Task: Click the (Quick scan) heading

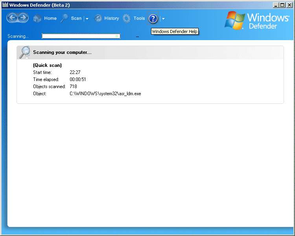Action: point(47,65)
